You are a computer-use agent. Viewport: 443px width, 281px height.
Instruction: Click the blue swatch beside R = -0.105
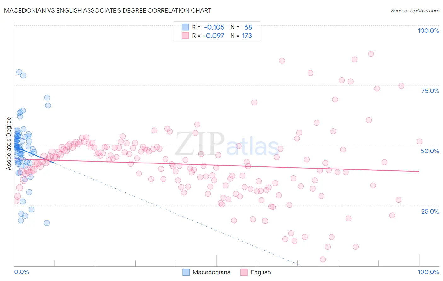coord(185,27)
